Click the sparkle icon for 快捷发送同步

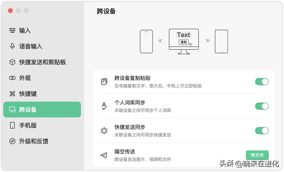coord(104,131)
